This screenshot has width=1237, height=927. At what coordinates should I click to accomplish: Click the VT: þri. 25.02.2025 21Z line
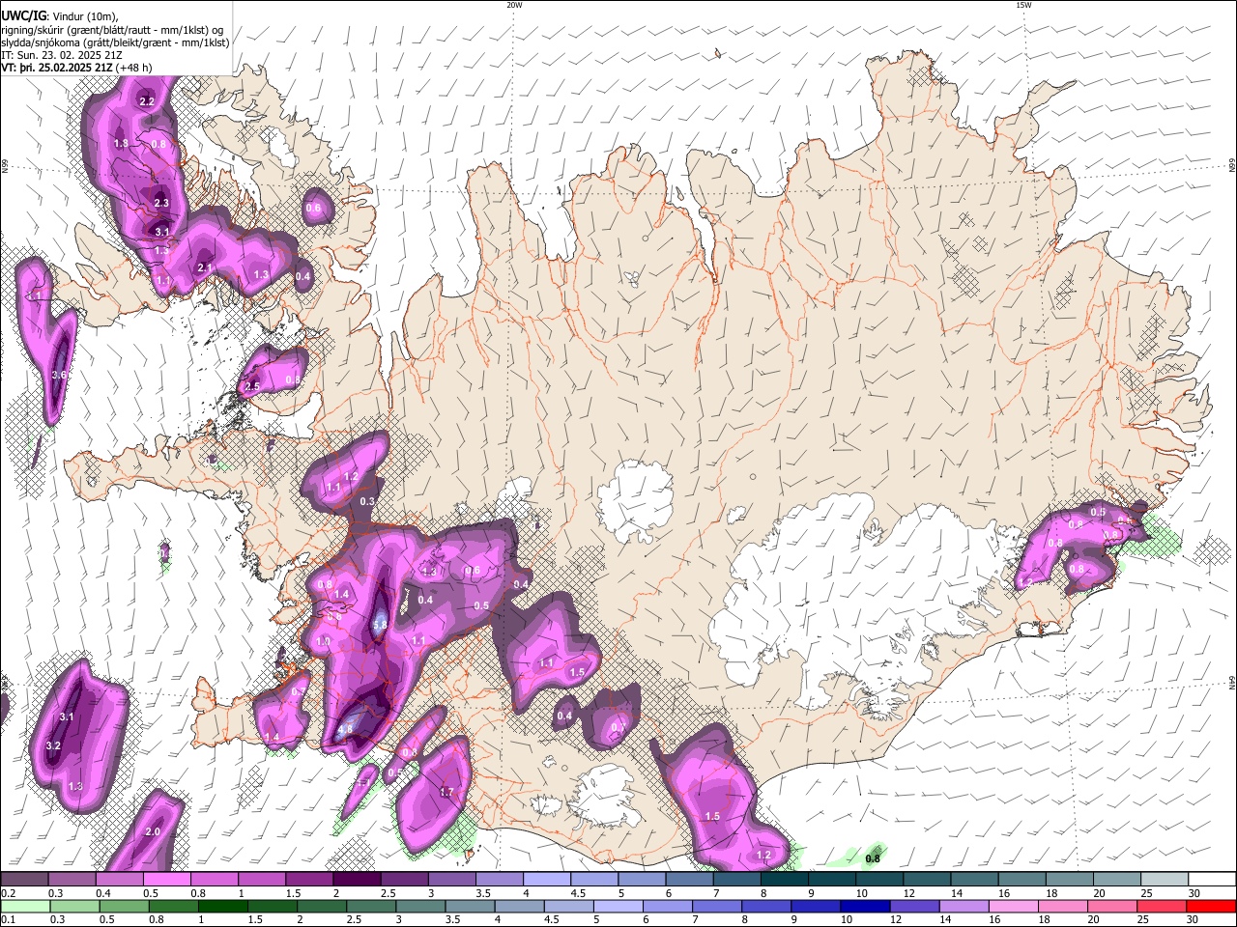coord(75,68)
